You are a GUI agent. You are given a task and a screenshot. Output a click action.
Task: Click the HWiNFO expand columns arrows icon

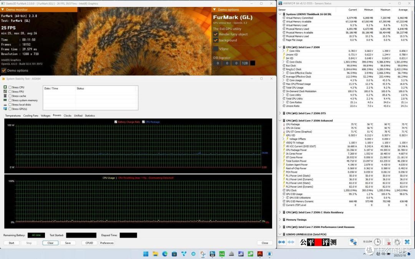tap(282, 242)
